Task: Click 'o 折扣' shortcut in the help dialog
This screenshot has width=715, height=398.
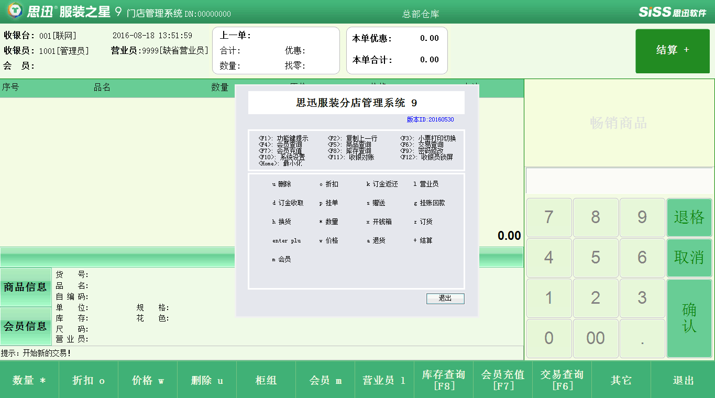Action: (329, 184)
